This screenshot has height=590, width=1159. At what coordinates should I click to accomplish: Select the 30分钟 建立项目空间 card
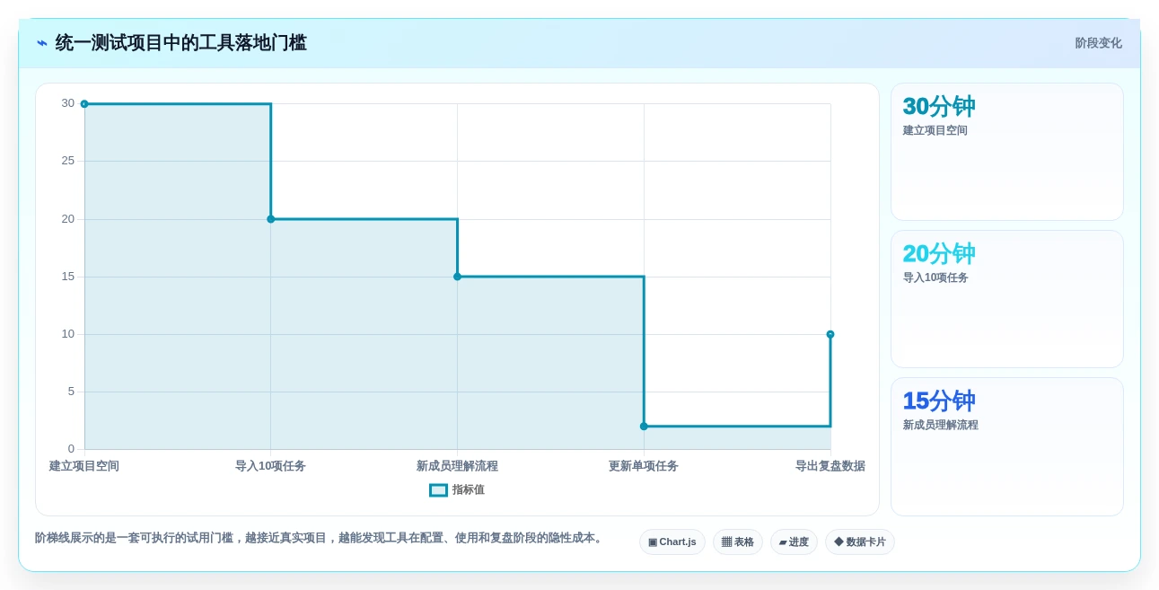[x=1007, y=152]
